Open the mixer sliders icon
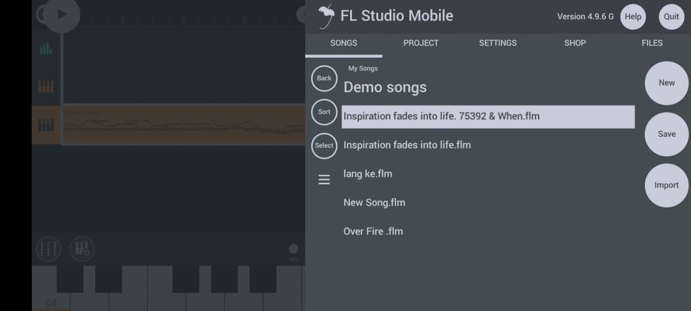 pyautogui.click(x=49, y=249)
